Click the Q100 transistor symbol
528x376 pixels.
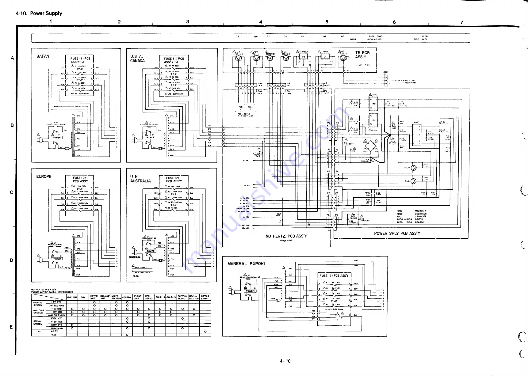[414, 168]
